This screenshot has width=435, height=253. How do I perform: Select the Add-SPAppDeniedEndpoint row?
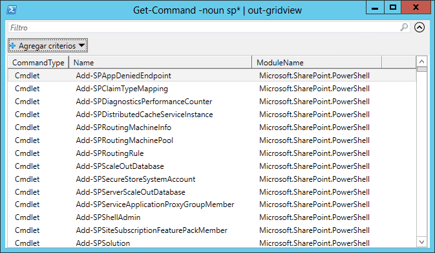tap(212, 76)
